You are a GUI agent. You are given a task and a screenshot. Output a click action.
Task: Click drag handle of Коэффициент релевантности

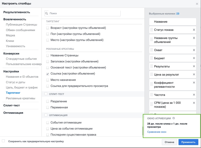(152, 84)
